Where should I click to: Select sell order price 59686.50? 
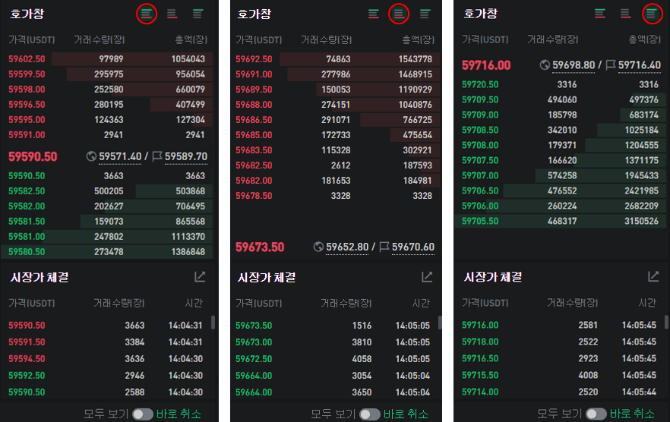[254, 120]
